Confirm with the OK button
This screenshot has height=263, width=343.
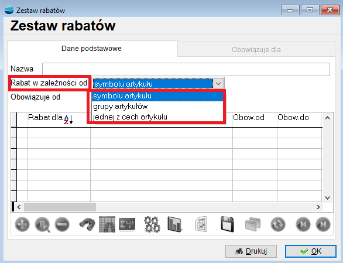311,251
